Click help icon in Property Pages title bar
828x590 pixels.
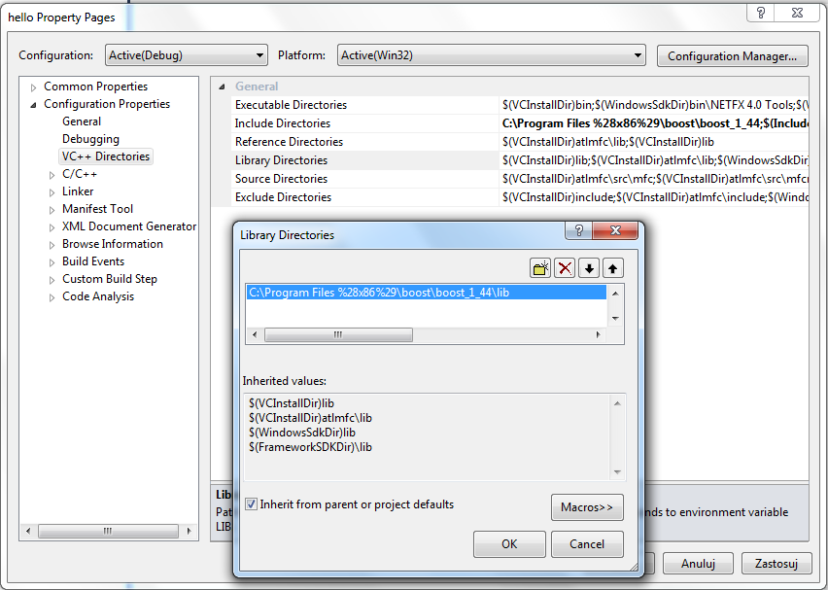tap(761, 12)
